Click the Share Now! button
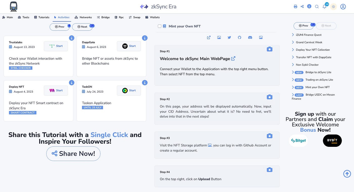 (x=73, y=154)
